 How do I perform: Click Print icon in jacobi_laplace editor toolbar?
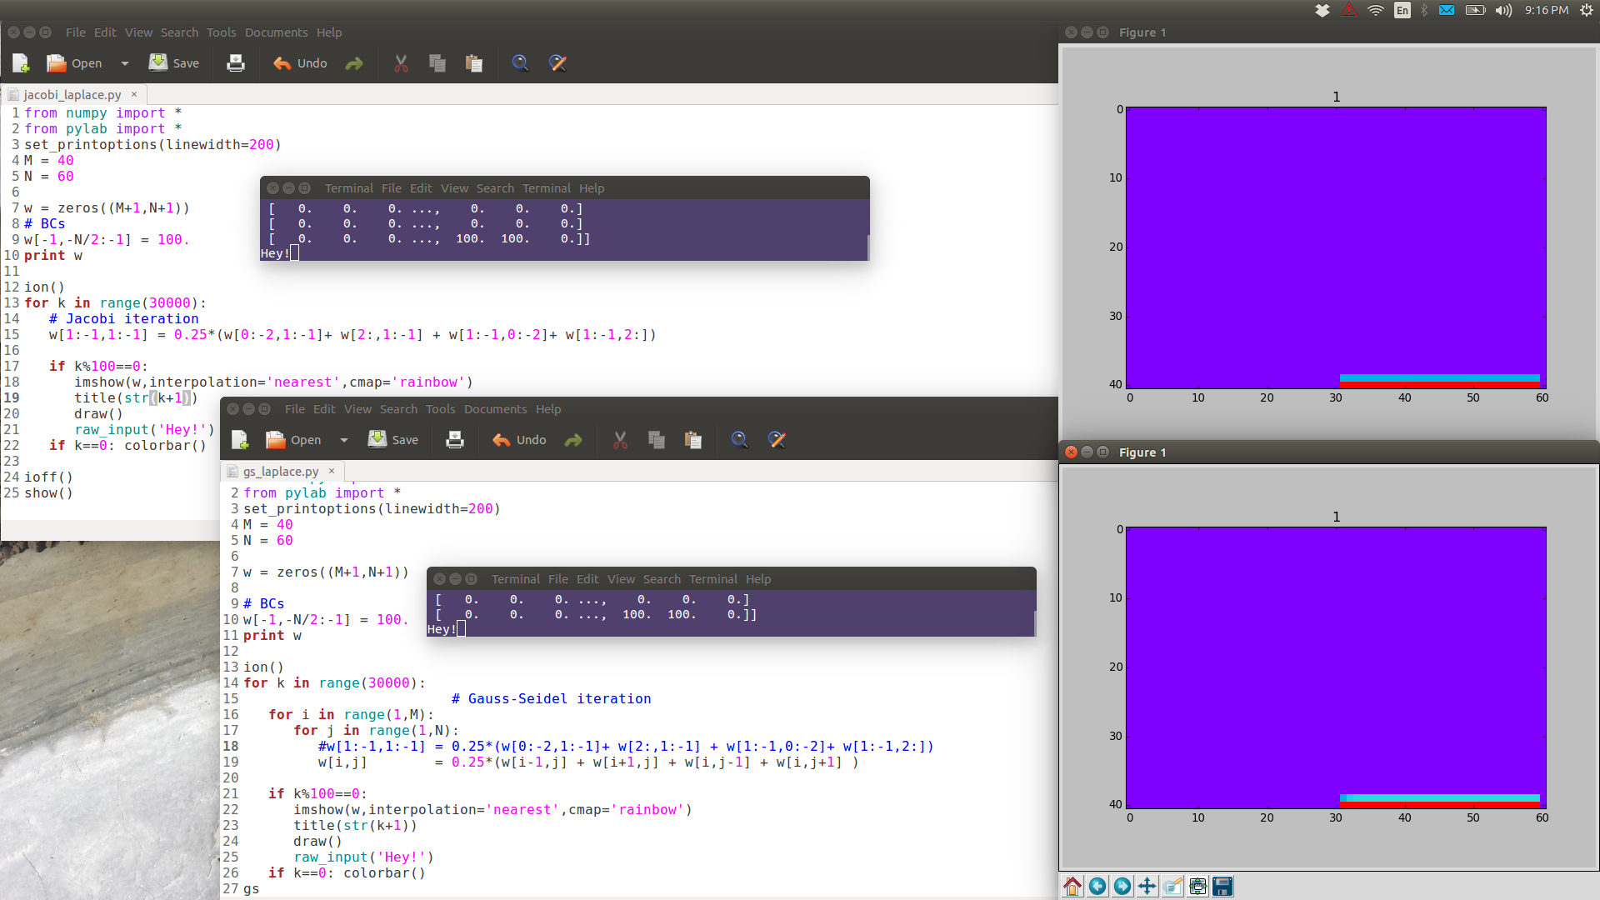coord(236,63)
